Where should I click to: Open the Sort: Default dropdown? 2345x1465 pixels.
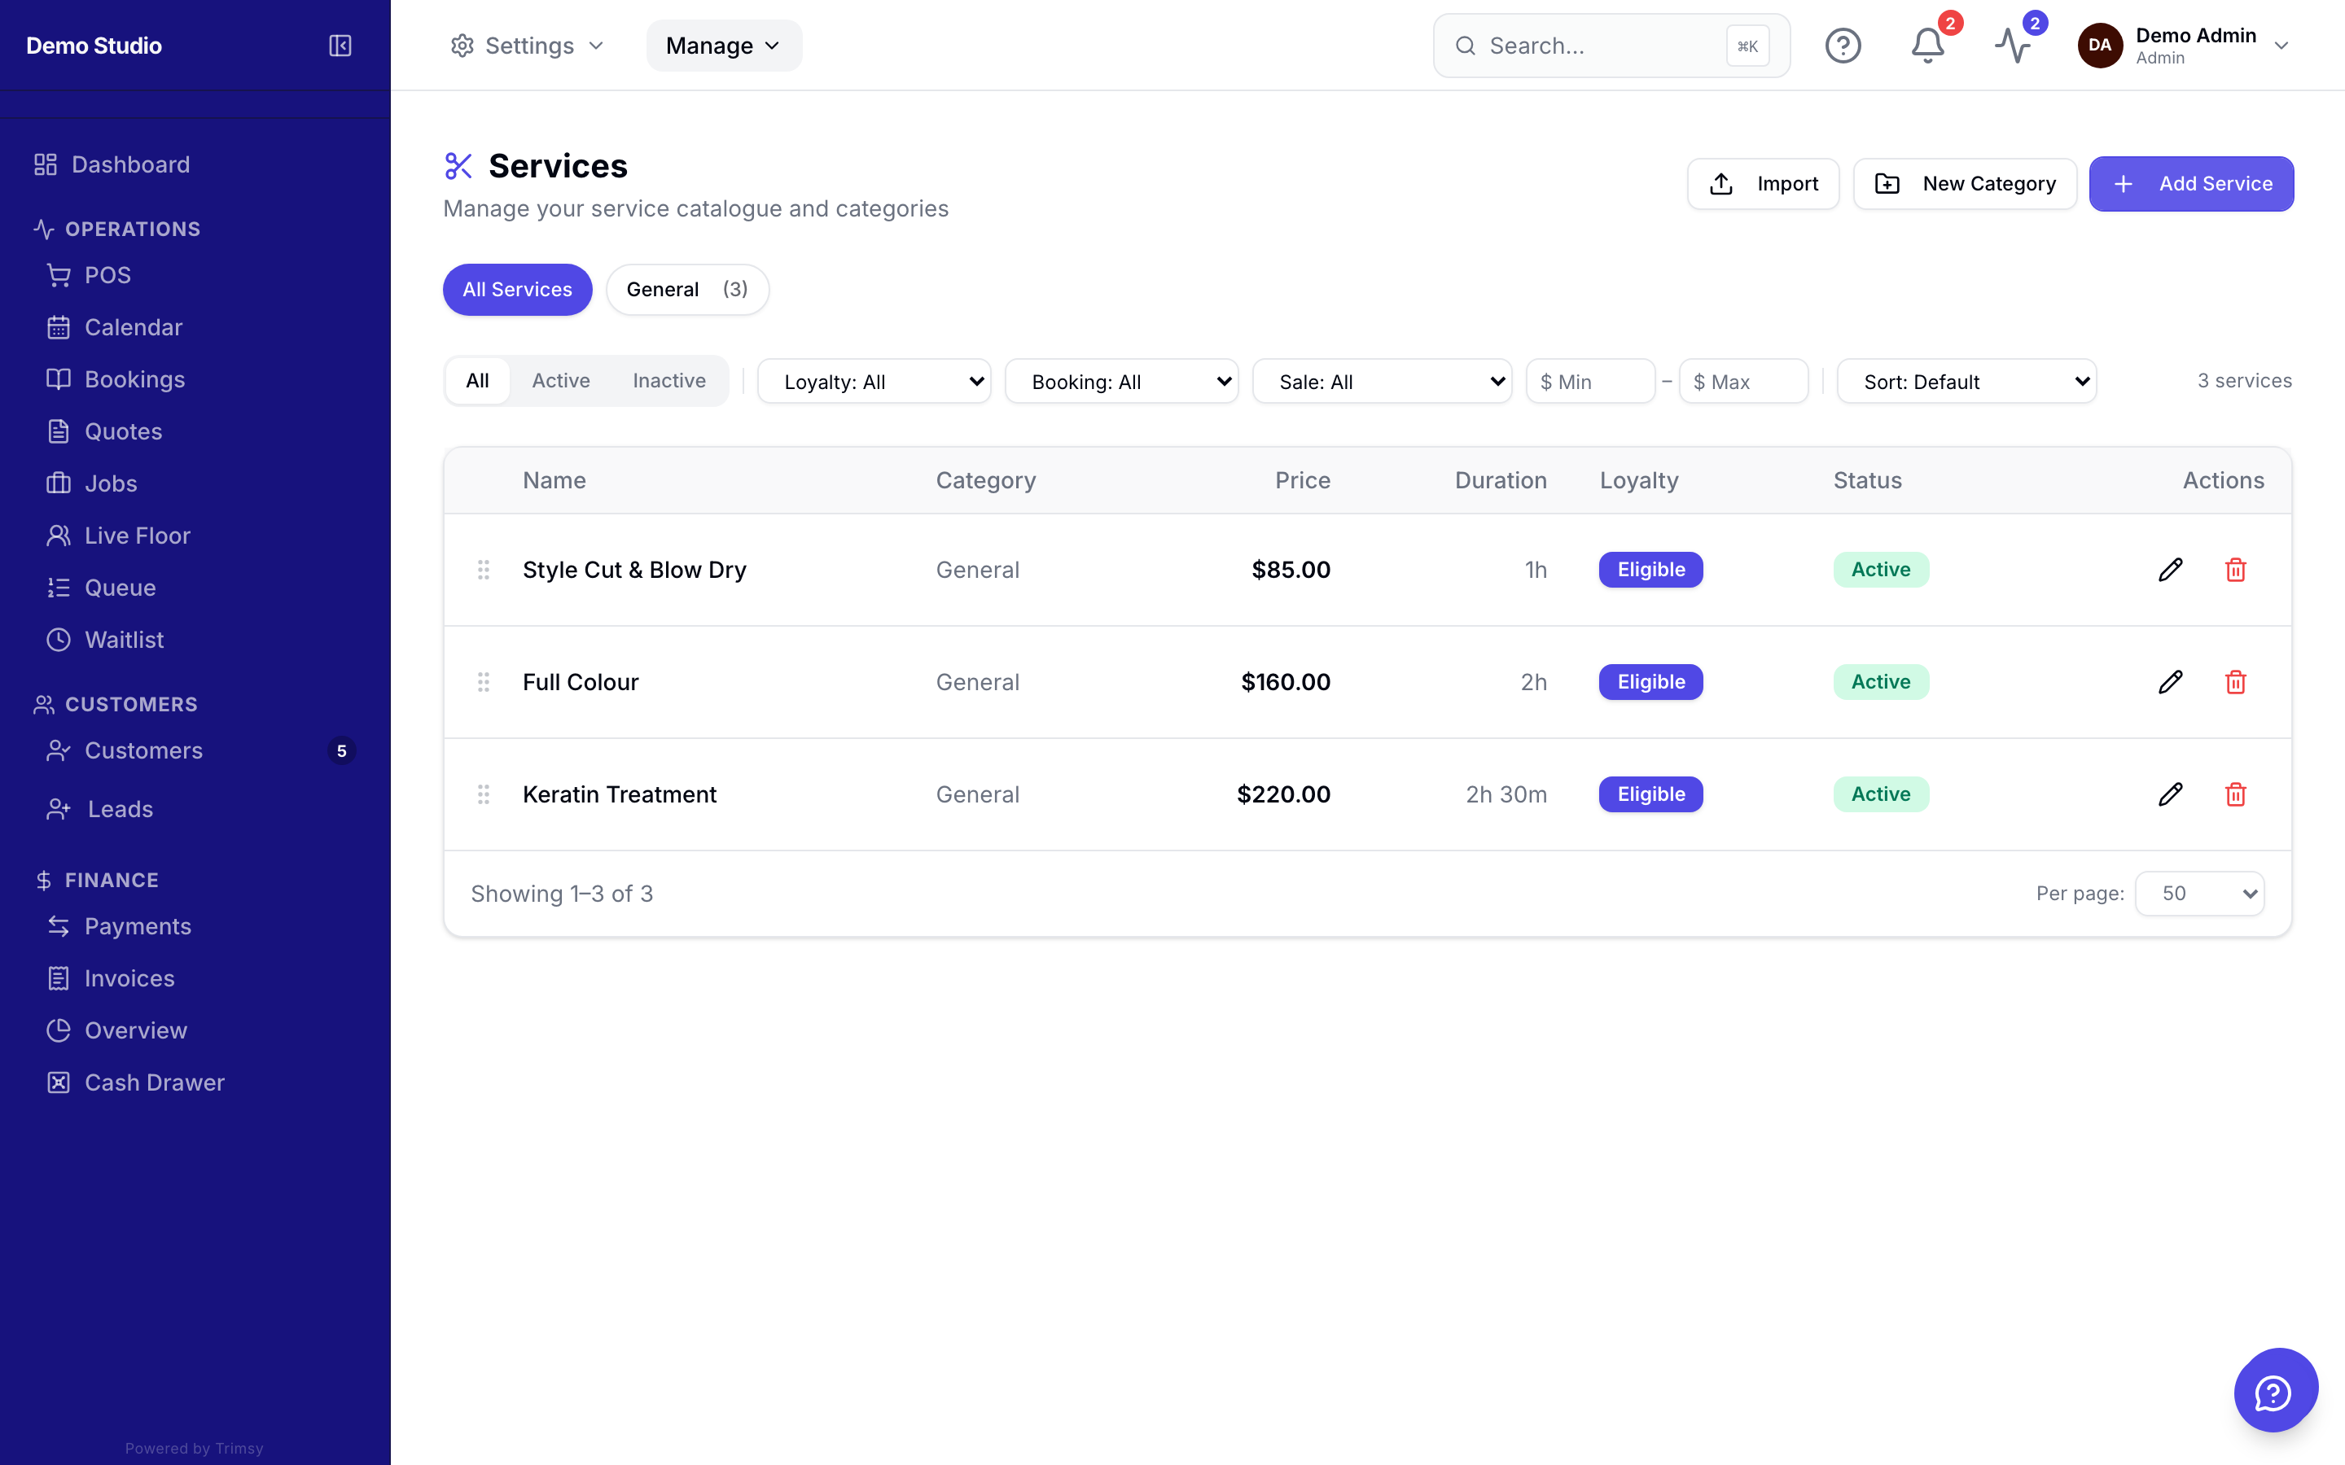click(x=1966, y=382)
